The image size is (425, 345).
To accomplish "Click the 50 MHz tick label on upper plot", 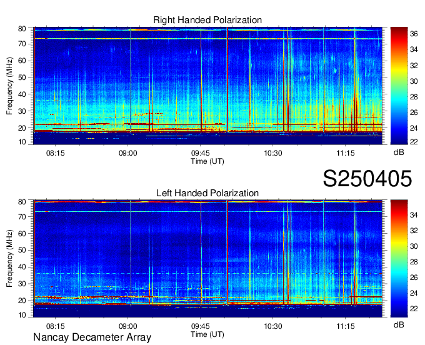I will click(x=22, y=77).
